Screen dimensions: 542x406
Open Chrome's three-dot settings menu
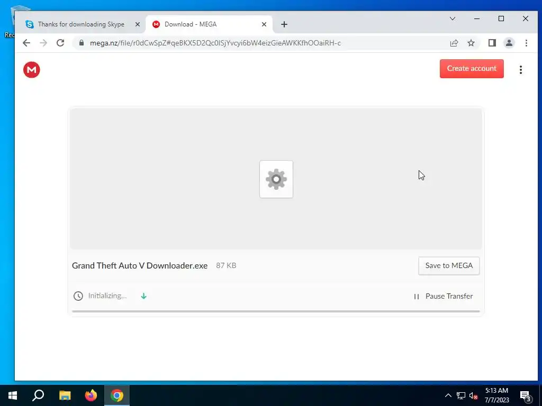point(526,43)
